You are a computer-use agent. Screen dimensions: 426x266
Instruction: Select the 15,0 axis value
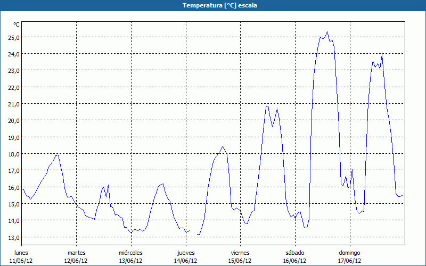click(14, 204)
